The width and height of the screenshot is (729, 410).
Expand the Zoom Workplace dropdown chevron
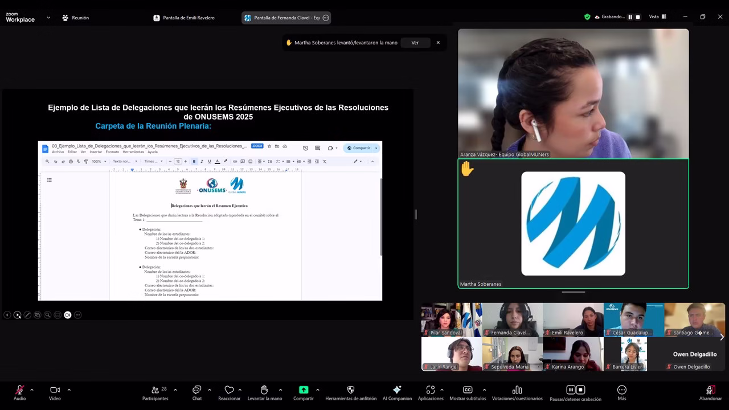(48, 18)
